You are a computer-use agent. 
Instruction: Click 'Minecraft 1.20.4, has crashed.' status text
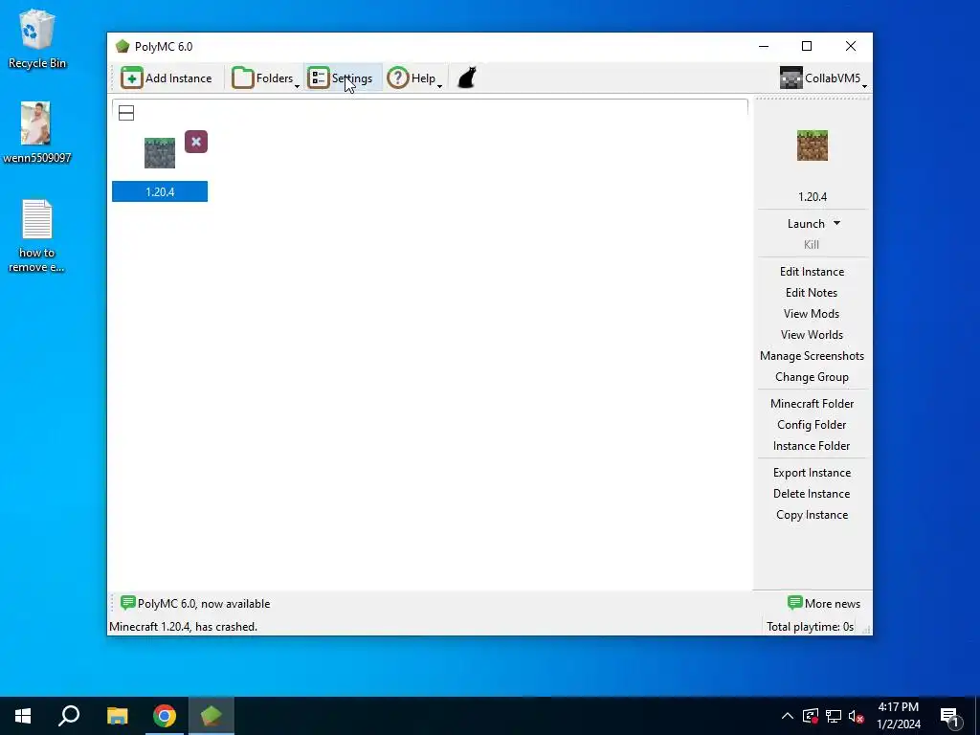[183, 627]
